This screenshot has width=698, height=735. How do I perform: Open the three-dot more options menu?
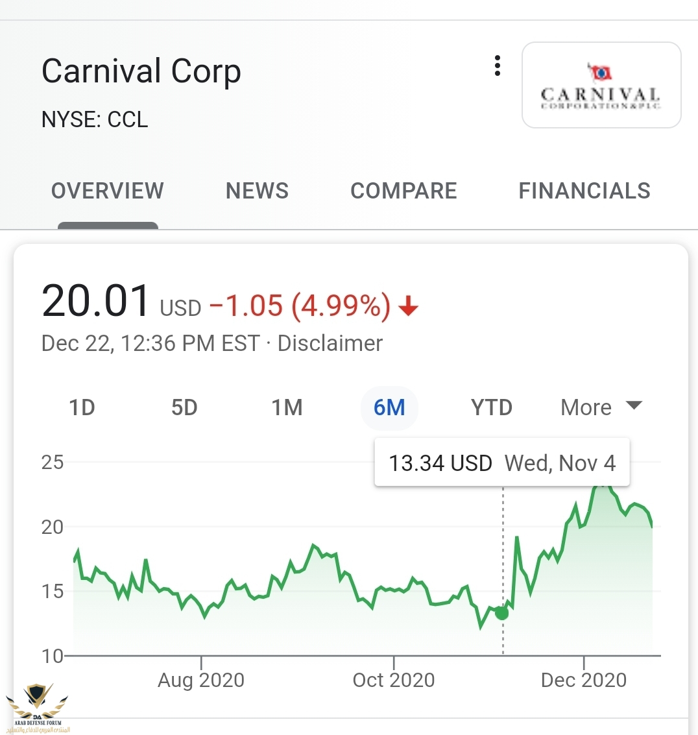pos(498,66)
